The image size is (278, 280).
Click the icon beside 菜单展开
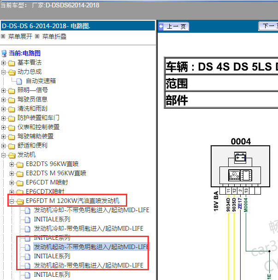[x=3, y=36]
